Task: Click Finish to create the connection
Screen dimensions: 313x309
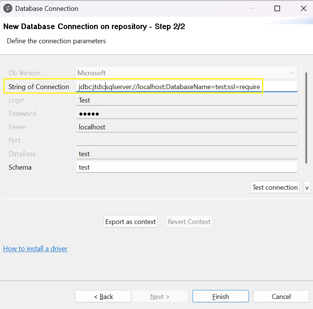Action: [220, 297]
